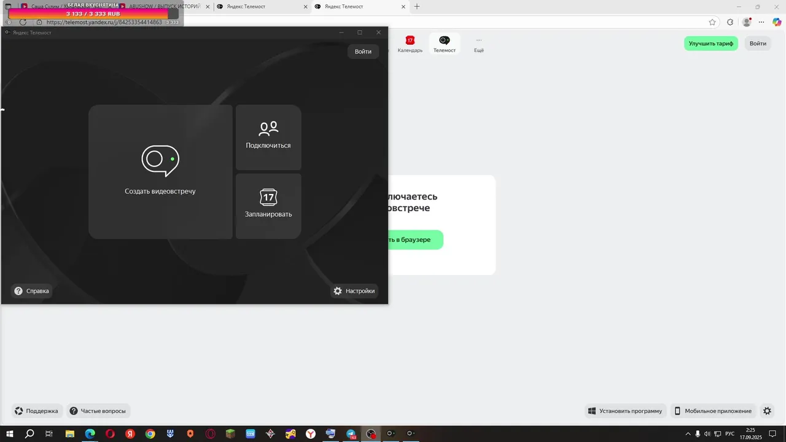The height and width of the screenshot is (442, 786).
Task: Expand the Ещё services menu
Action: [479, 44]
